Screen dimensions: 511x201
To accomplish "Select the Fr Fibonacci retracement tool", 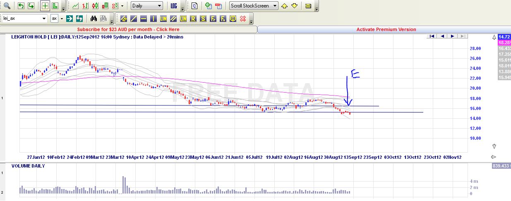I will (x=213, y=19).
